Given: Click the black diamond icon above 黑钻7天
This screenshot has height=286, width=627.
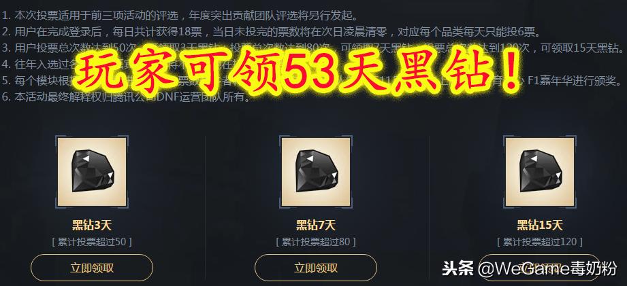Looking at the screenshot, I should point(316,171).
